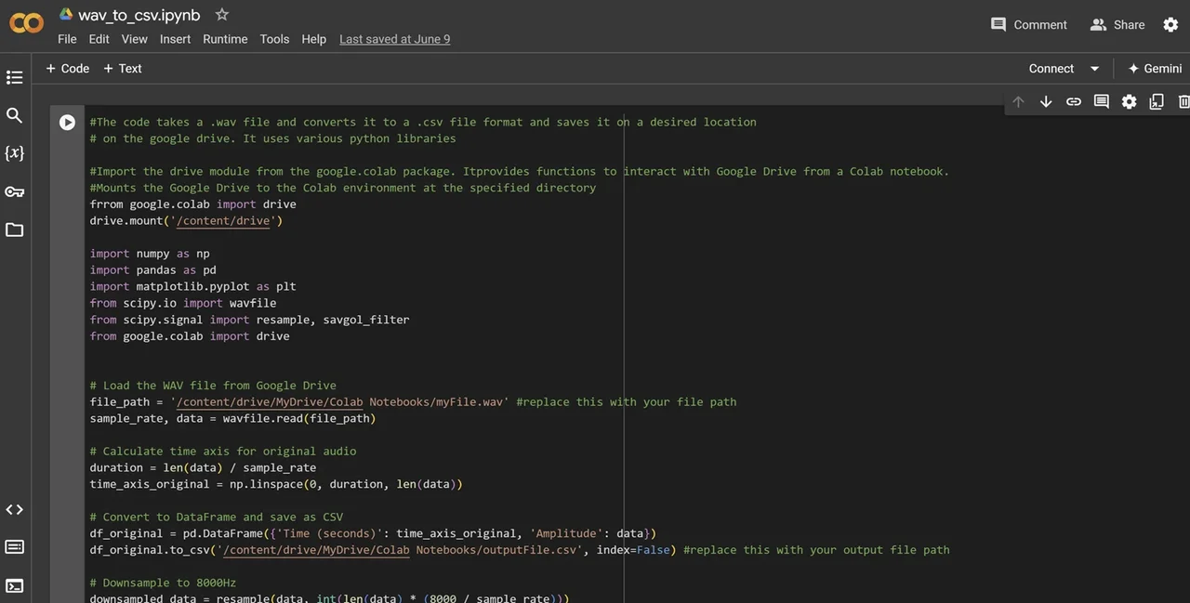
Task: Copy a link to the cell
Action: coord(1074,101)
